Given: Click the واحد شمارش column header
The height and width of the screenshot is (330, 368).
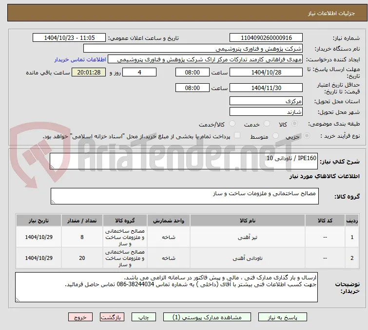Looking at the screenshot, I should point(169,220).
